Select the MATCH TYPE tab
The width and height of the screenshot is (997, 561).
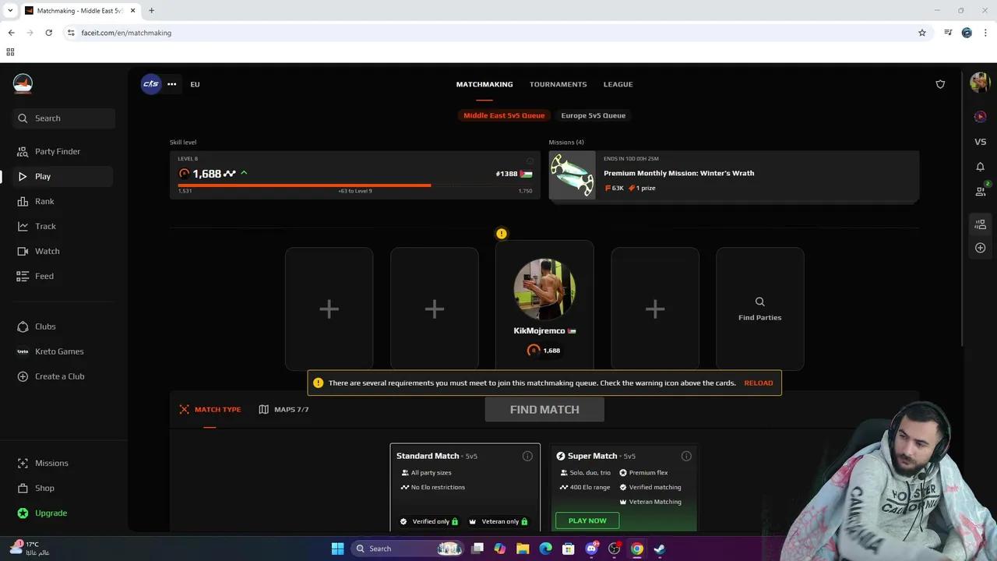tap(210, 410)
